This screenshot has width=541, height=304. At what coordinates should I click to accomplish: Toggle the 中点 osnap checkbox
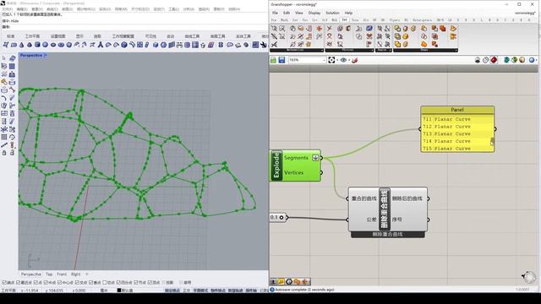coord(45,283)
